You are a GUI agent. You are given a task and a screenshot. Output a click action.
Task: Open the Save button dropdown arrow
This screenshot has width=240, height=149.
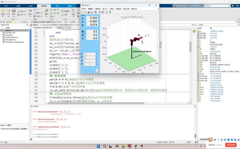tap(13, 16)
